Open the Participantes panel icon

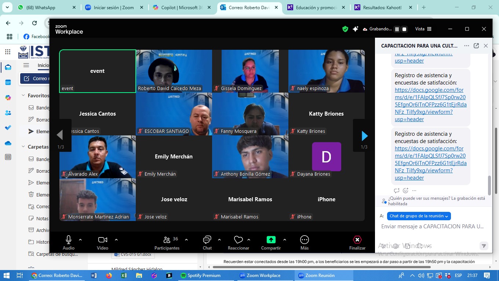coord(167,240)
